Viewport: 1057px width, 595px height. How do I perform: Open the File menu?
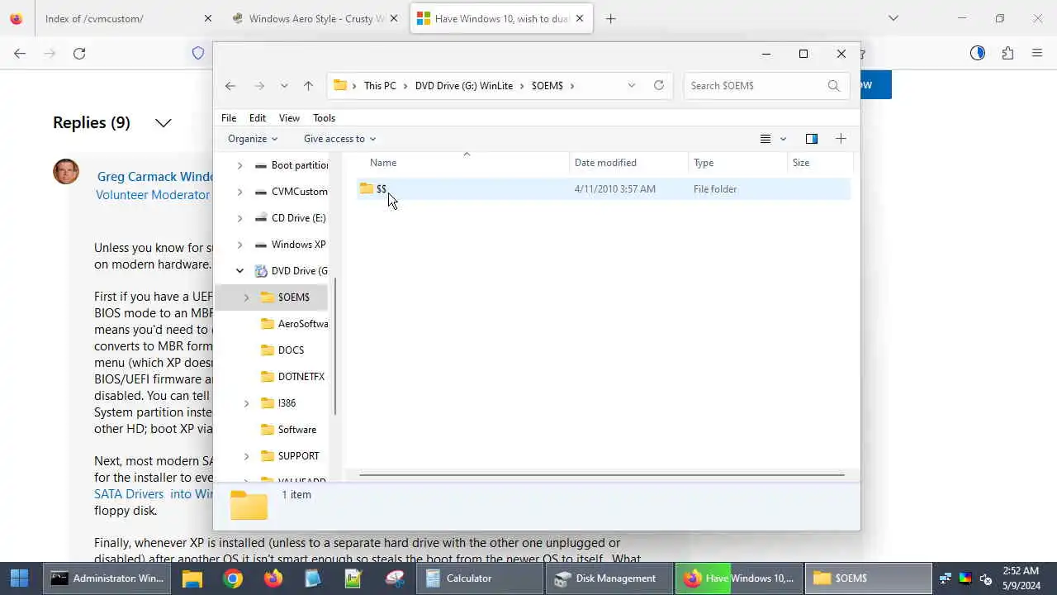click(x=229, y=118)
